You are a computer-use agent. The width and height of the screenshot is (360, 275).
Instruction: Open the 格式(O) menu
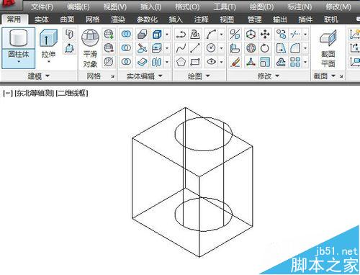tap(187, 6)
